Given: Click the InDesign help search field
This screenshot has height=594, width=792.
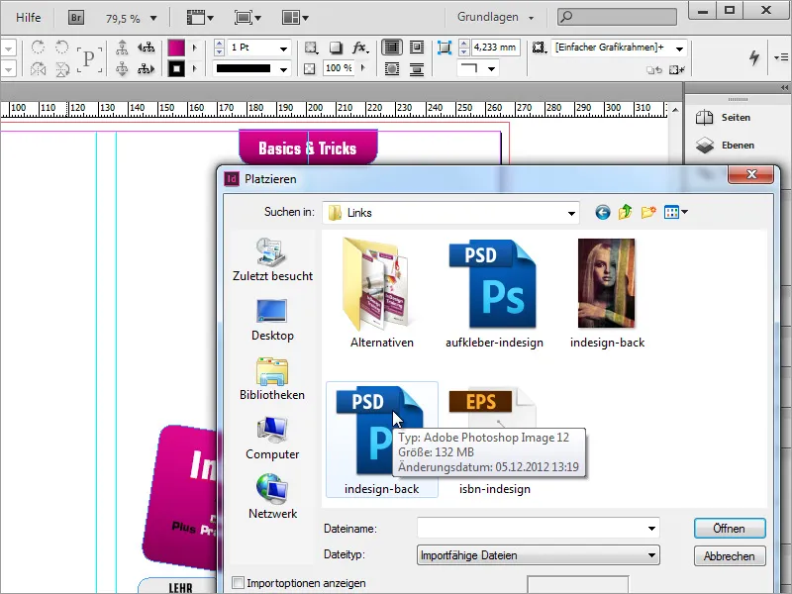Looking at the screenshot, I should [x=617, y=17].
